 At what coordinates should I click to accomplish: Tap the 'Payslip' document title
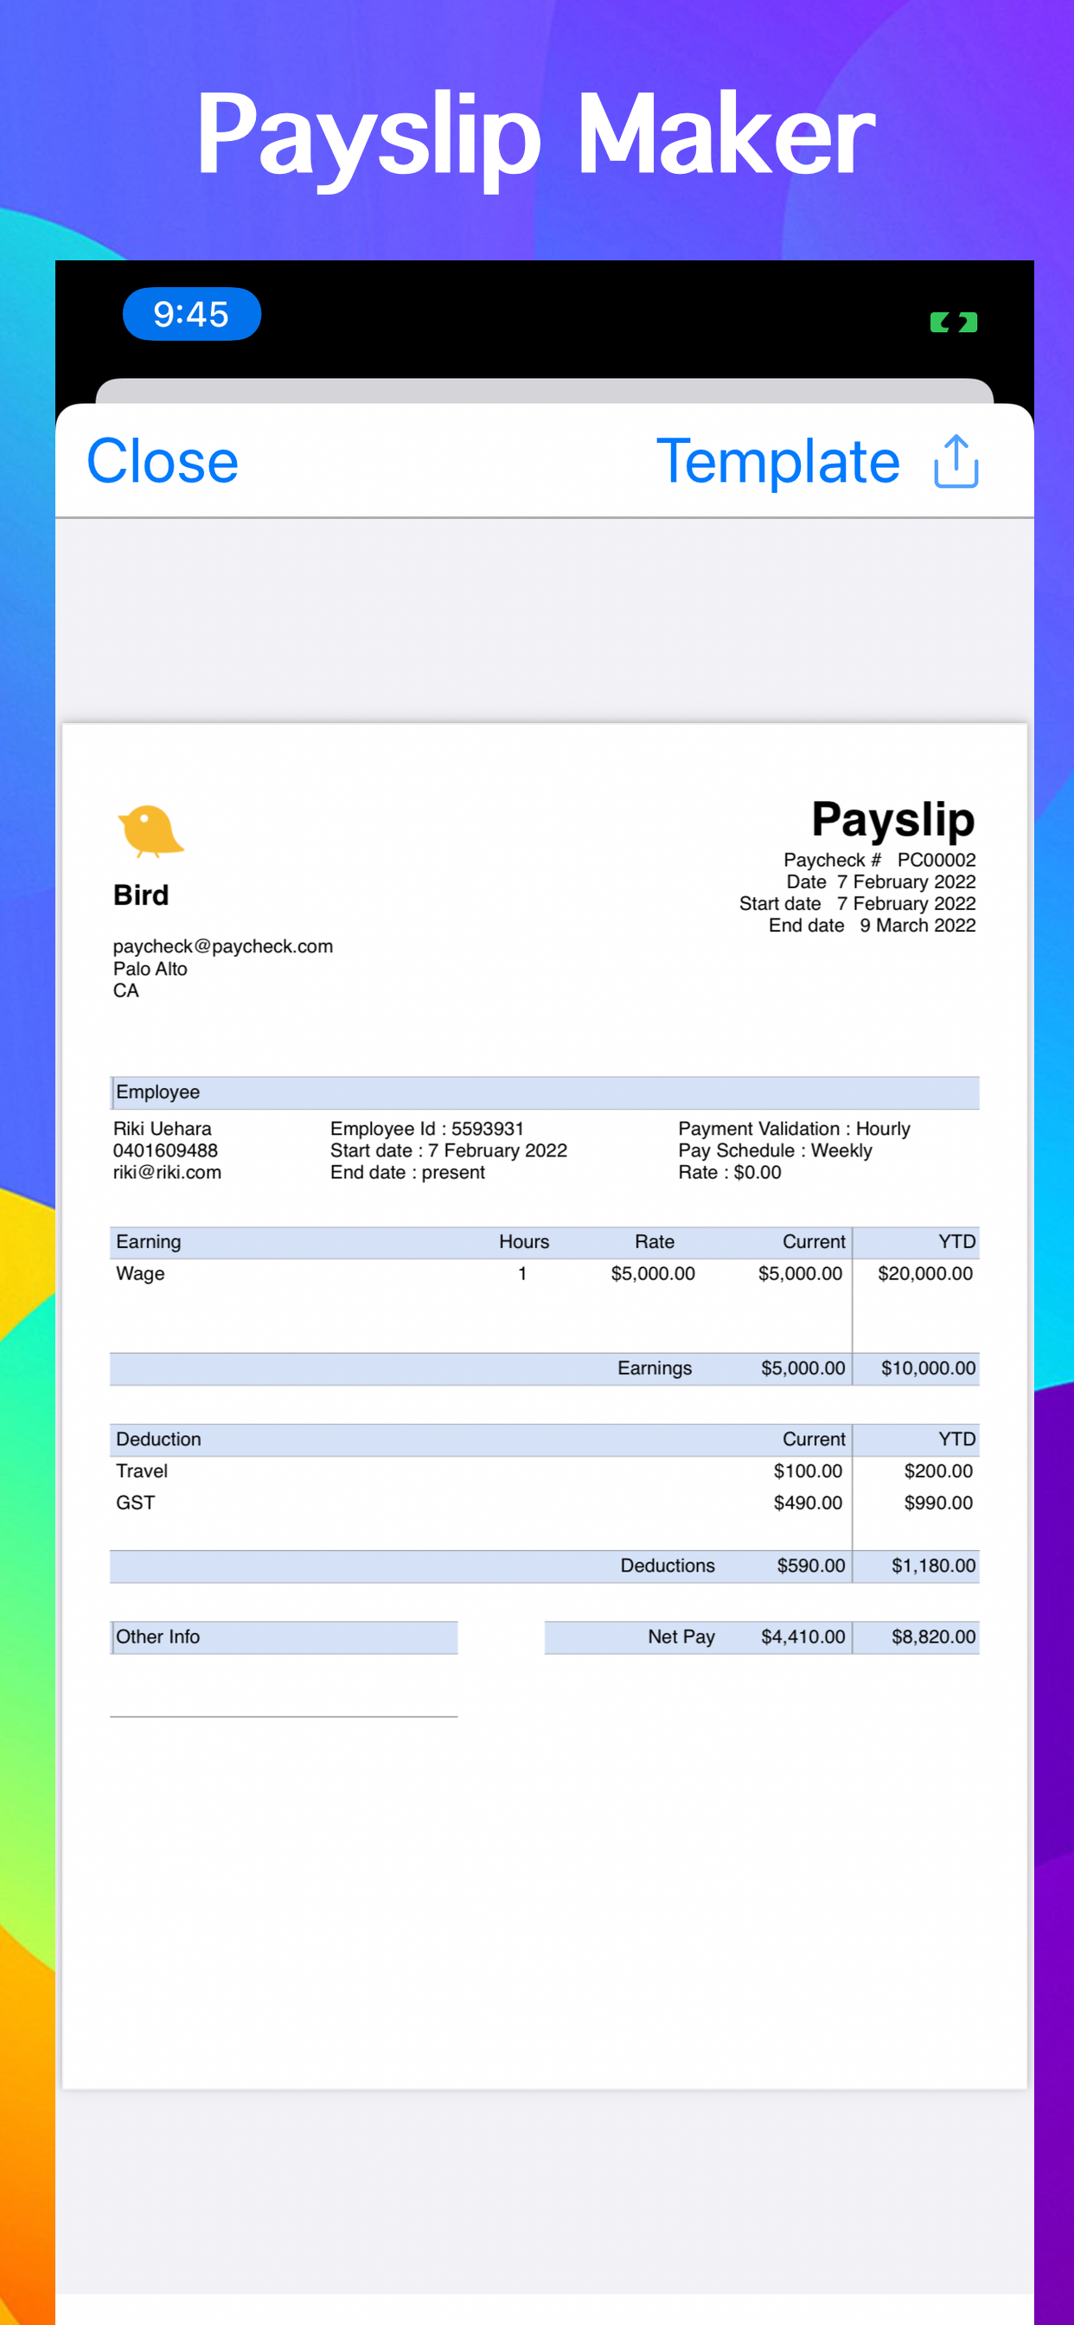coord(893,819)
